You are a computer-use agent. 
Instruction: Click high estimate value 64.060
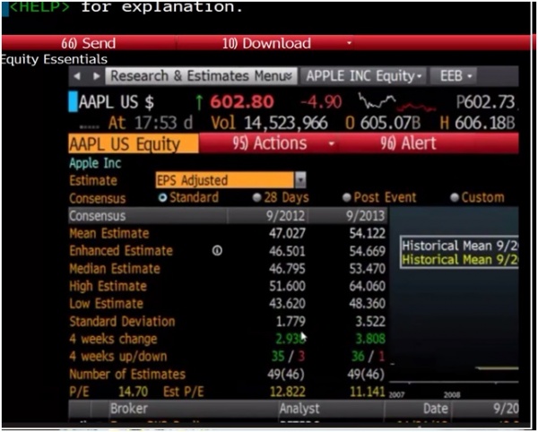point(367,286)
